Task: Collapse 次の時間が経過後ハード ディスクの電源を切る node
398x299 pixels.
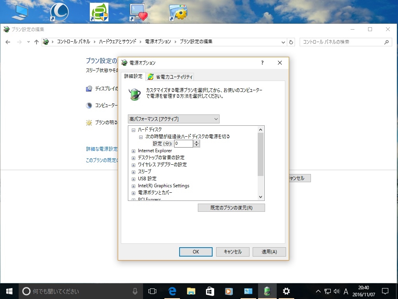Action: point(141,137)
